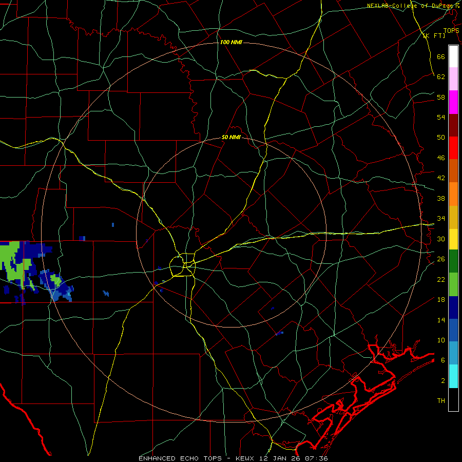The width and height of the screenshot is (462, 462).
Task: Click the medium blue 10 kft color band
Action: 453,330
